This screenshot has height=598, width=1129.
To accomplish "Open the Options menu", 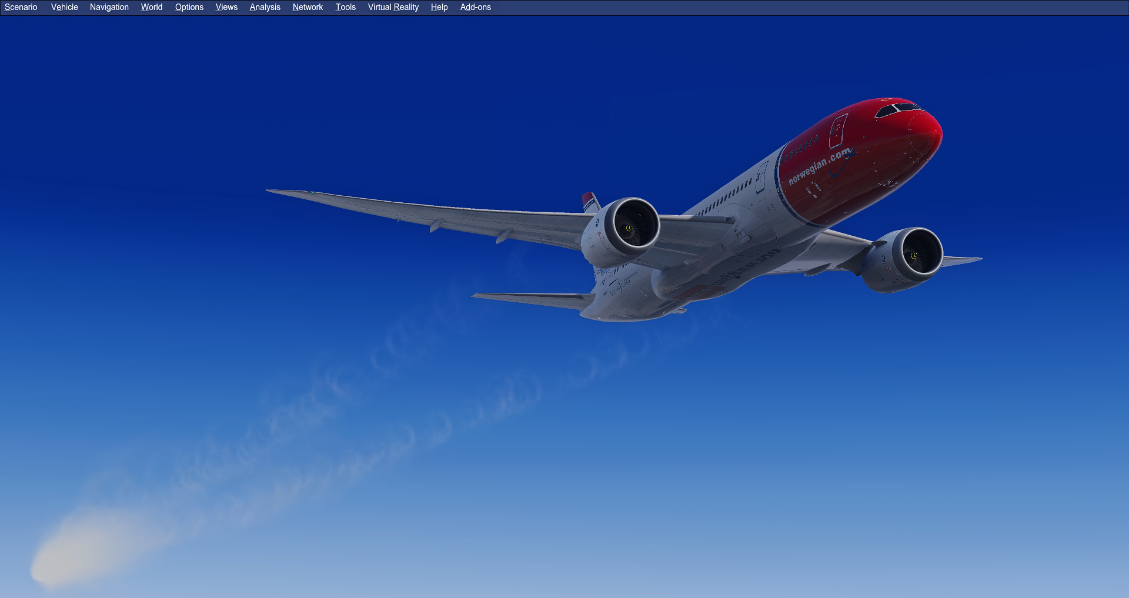I will click(x=189, y=7).
